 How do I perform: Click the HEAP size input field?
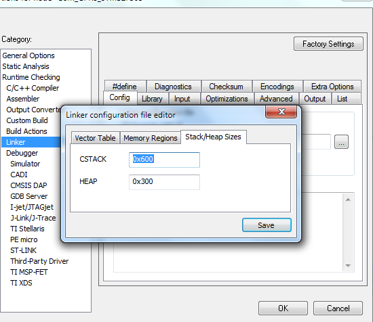164,182
